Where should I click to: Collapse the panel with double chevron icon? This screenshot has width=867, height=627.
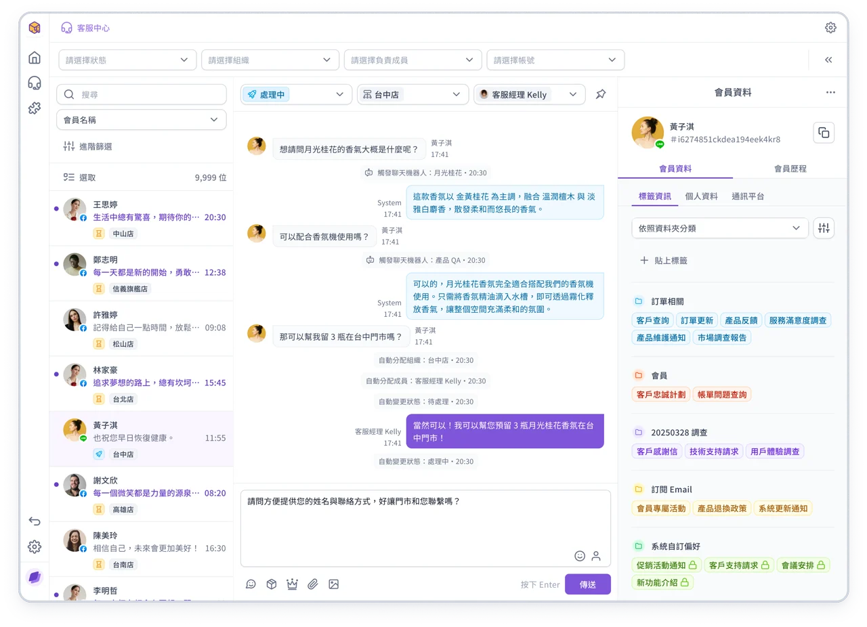tap(828, 60)
